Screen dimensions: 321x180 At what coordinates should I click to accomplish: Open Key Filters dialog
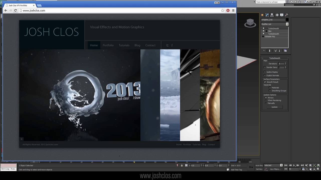pos(275,169)
